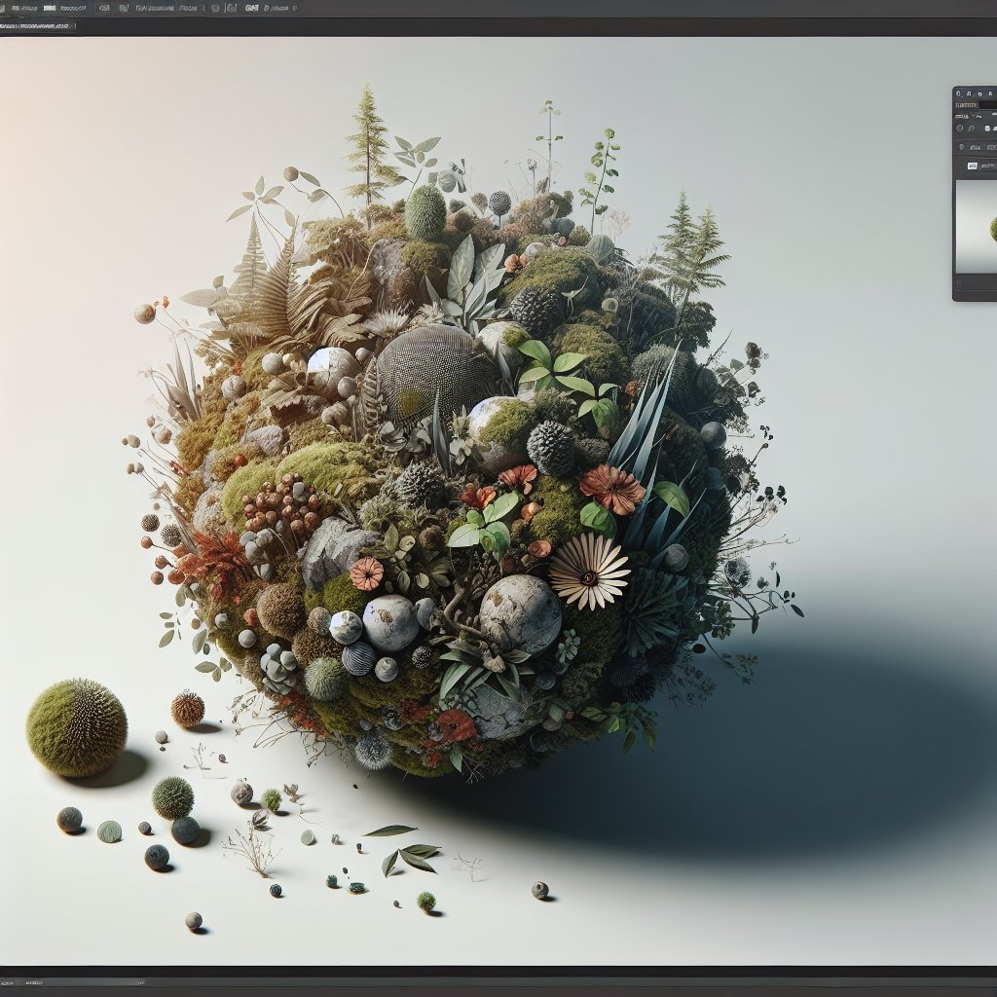The width and height of the screenshot is (997, 997).
Task: Click the small circle icon in the top toolbar
Action: tap(215, 8)
